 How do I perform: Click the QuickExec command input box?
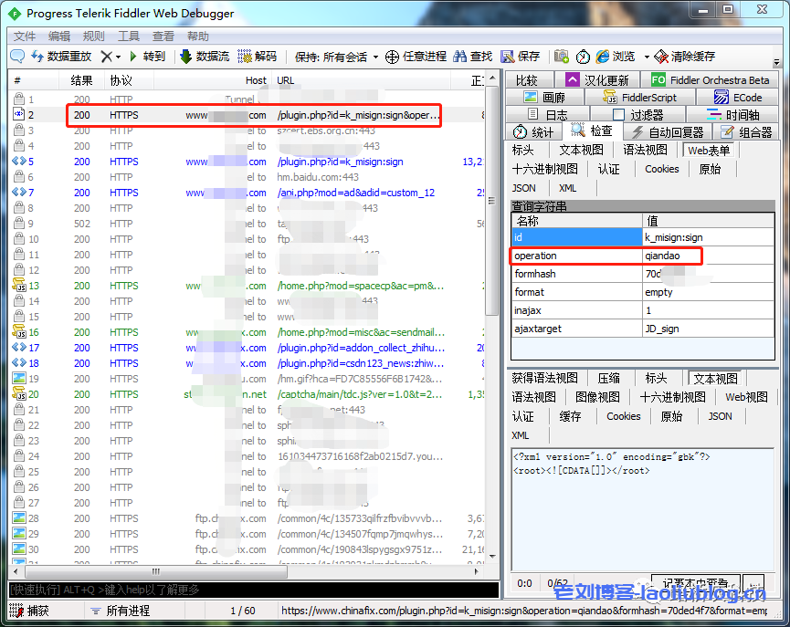[x=247, y=590]
